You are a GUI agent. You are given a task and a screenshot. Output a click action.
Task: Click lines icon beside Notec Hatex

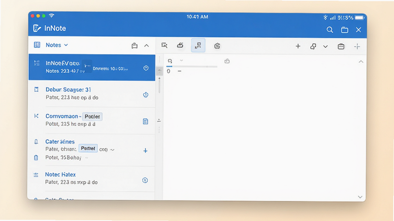[36, 175]
